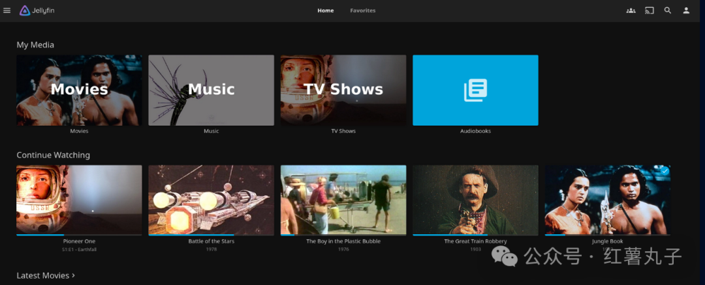Open the SyncPlay group icon
Screen dimensions: 705x285
[x=631, y=10]
